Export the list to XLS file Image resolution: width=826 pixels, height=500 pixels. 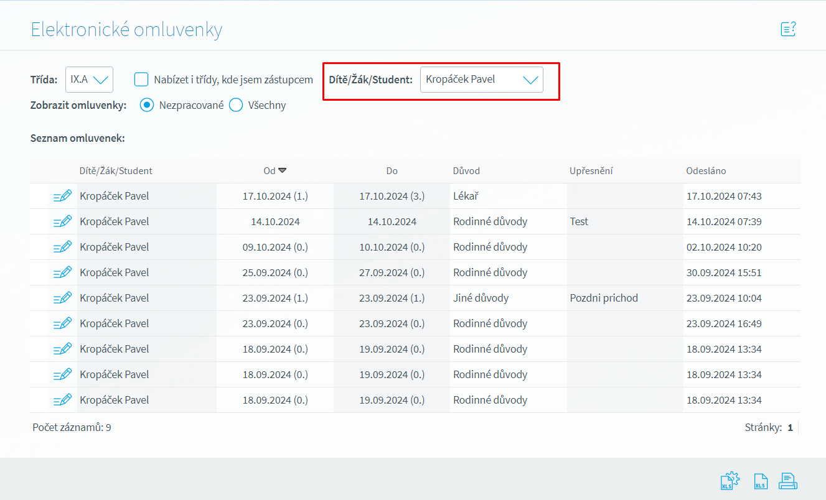pos(760,481)
